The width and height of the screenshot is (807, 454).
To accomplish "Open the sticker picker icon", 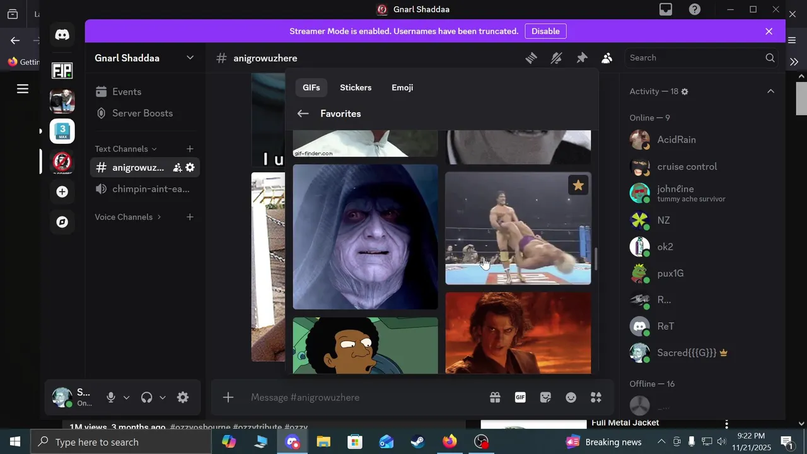I will click(x=545, y=398).
